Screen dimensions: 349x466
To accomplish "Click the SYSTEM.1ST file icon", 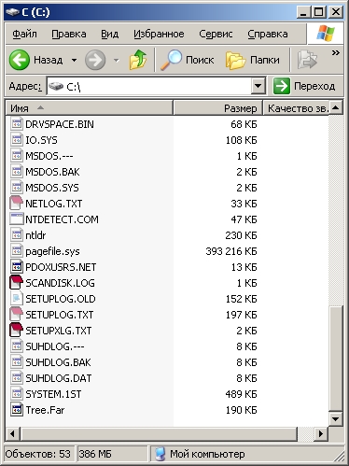I will click(17, 394).
